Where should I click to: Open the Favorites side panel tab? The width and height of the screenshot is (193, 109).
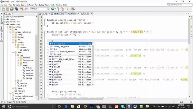(x=2, y=38)
